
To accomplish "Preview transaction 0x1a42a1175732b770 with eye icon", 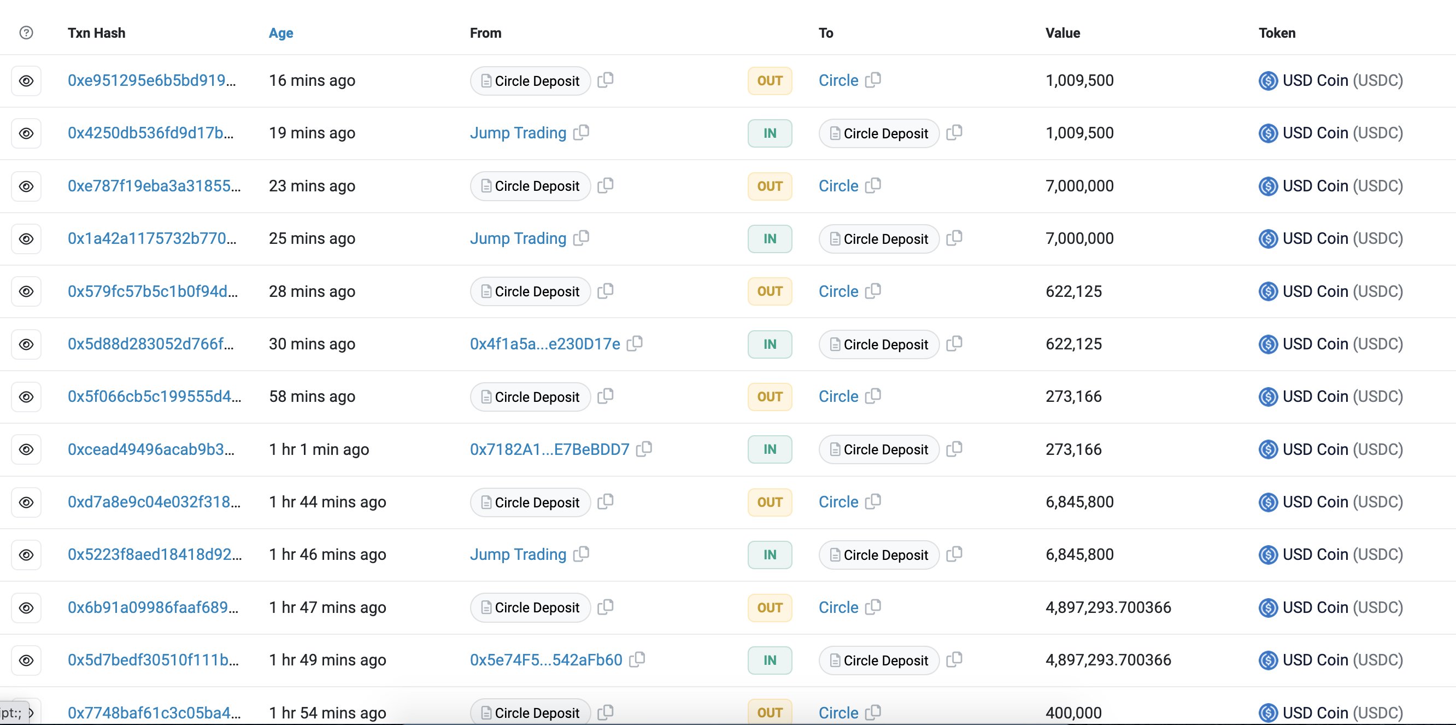I will pyautogui.click(x=26, y=238).
